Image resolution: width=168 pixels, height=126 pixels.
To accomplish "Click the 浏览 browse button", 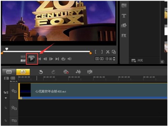I will coord(137,61).
